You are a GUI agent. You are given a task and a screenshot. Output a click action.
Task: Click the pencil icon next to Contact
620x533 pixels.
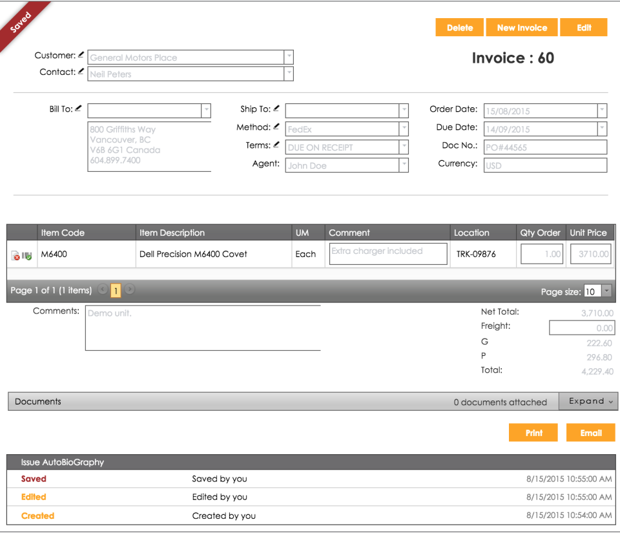pyautogui.click(x=81, y=72)
